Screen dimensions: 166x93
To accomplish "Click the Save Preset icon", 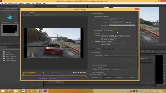I will click(x=127, y=22).
